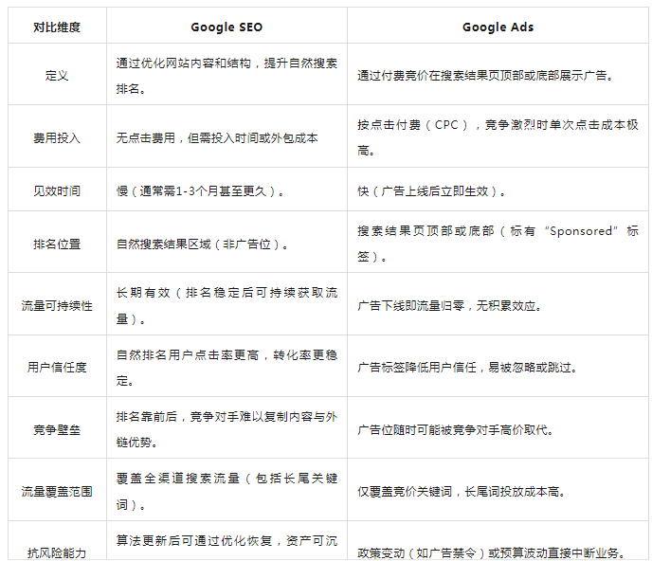The image size is (652, 561).
Task: Click the '定义' row label
Action: pos(57,74)
